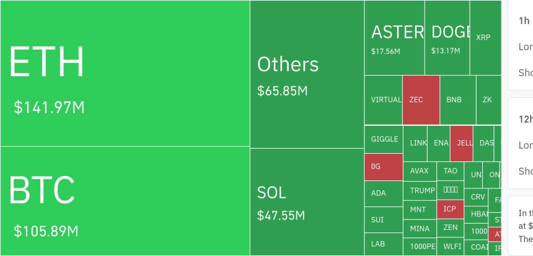The image size is (533, 256).
Task: Click the WLFI tile
Action: [x=452, y=245]
